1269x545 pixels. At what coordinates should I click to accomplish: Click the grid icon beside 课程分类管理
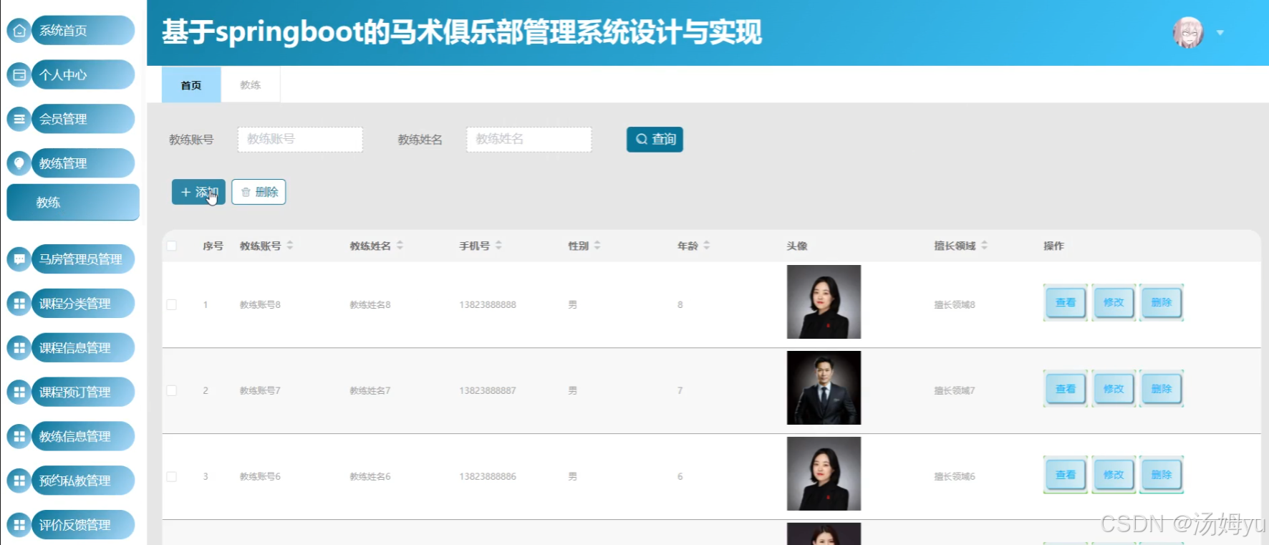tap(19, 304)
